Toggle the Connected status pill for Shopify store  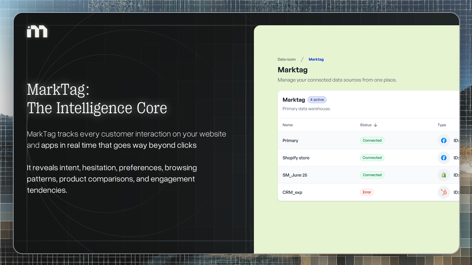[x=372, y=157]
